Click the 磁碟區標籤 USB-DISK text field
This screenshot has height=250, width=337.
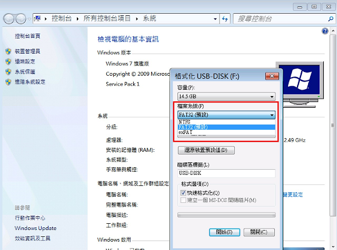226,173
